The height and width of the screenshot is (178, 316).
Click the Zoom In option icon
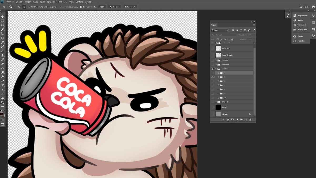(19, 7)
